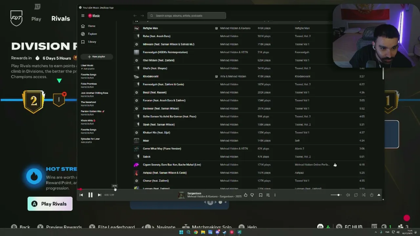This screenshot has width=420, height=236.
Task: Open File Explorer from the taskbar
Action: tap(203, 232)
